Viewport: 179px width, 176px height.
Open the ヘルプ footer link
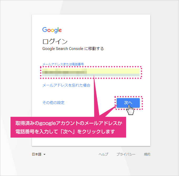pos(103,154)
